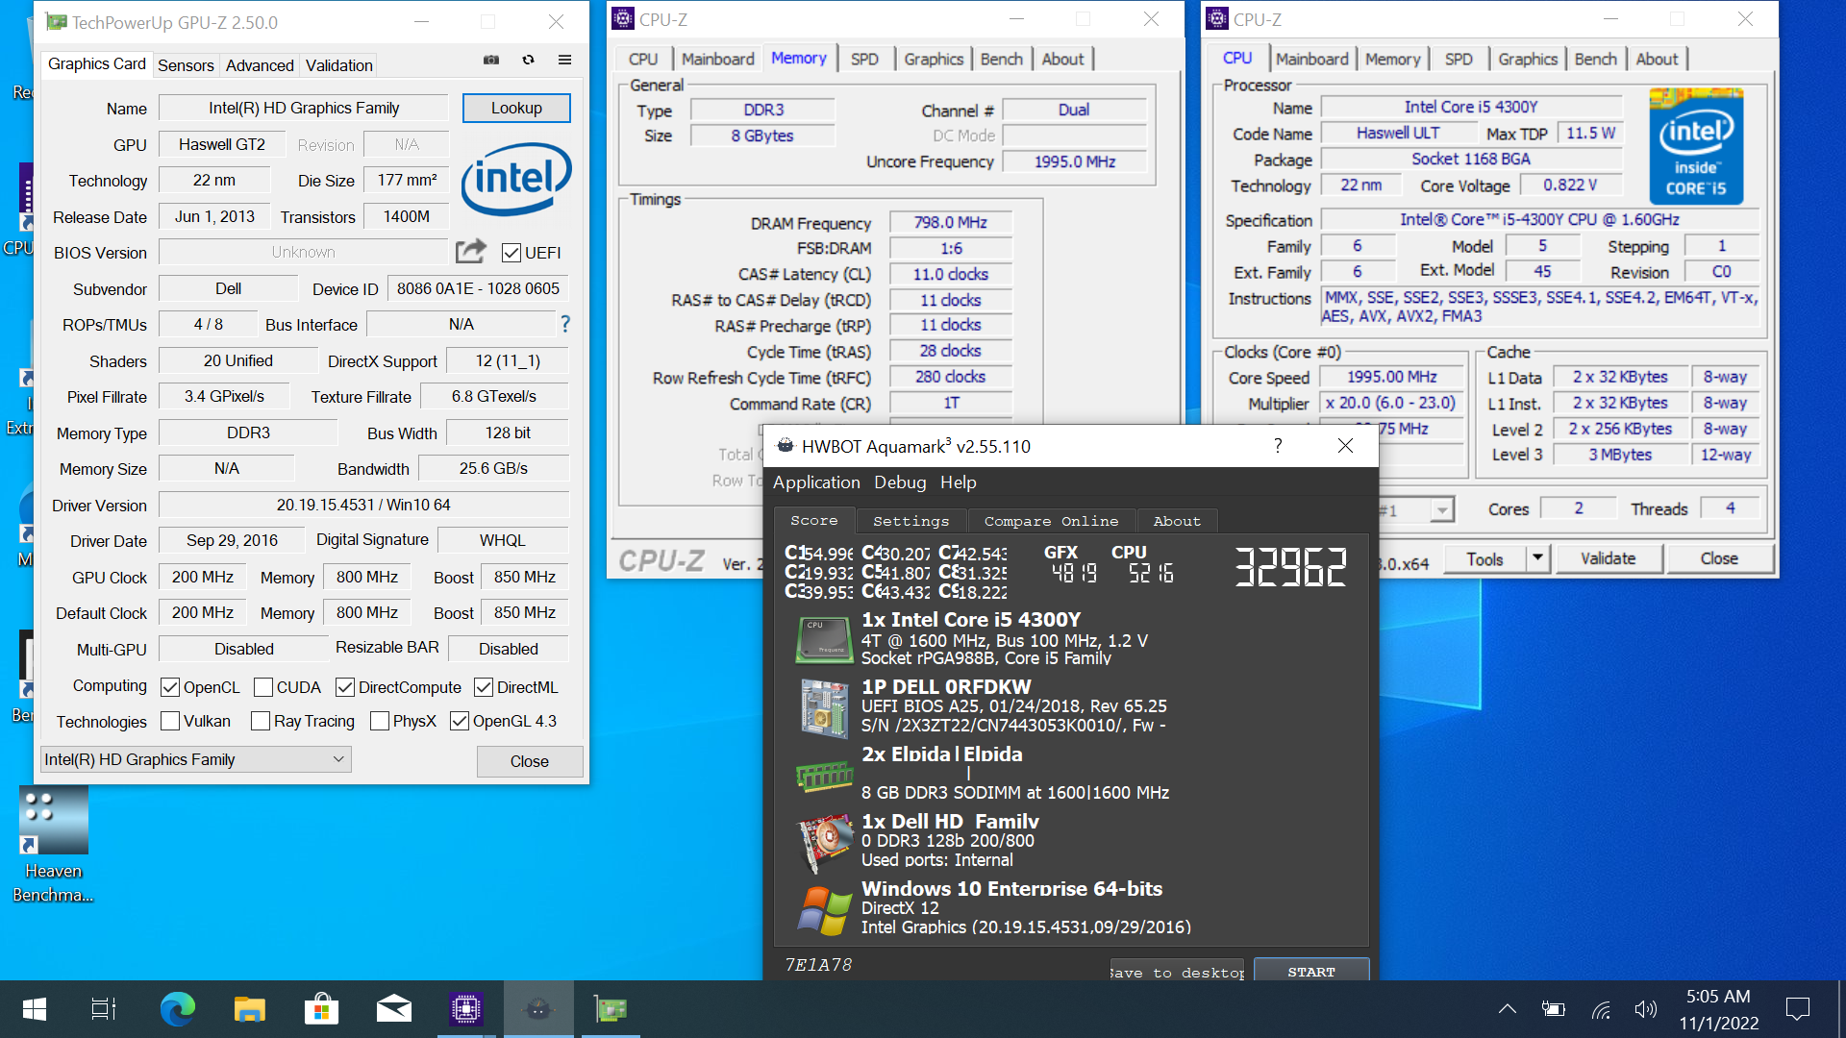Click the motherboard icon in Aquamark

point(824,707)
